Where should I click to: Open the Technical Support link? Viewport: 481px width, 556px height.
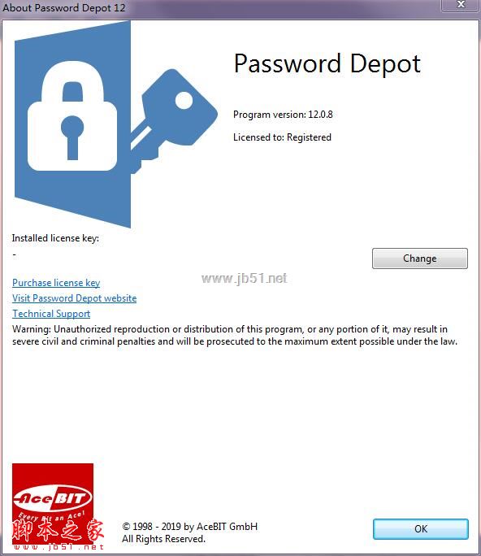click(x=51, y=314)
